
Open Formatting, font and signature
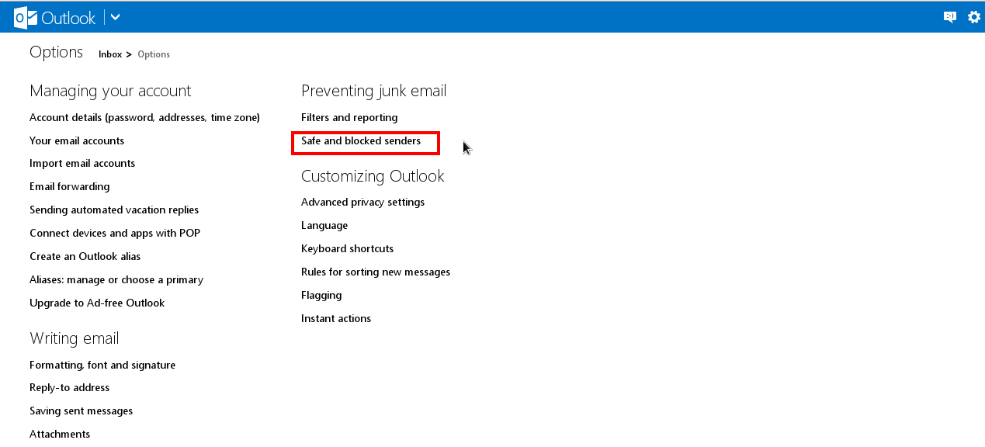click(x=102, y=365)
